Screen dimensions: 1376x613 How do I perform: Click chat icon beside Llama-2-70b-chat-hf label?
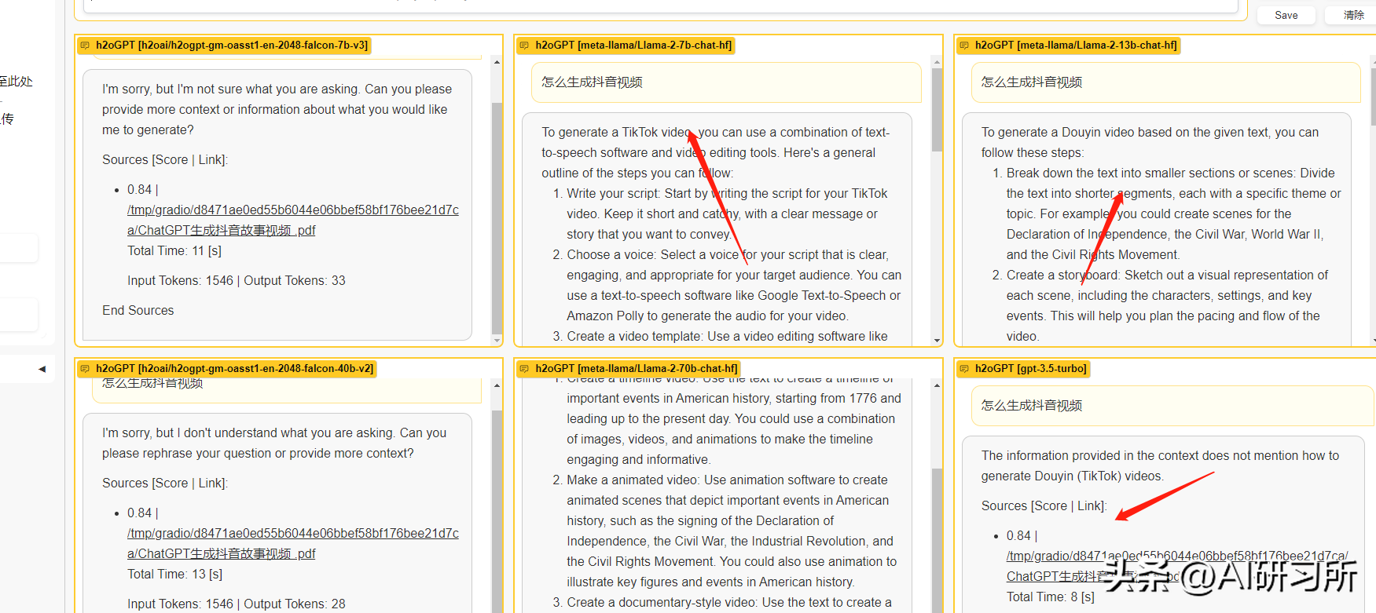point(524,369)
